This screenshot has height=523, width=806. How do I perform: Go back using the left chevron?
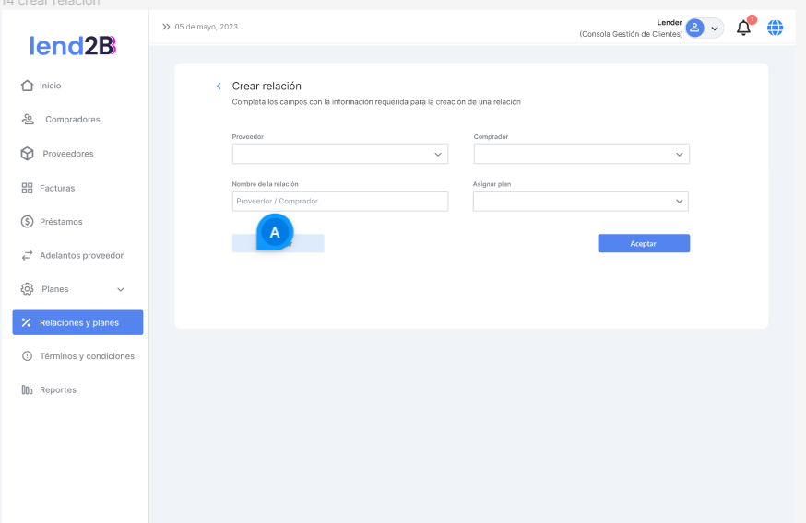219,87
